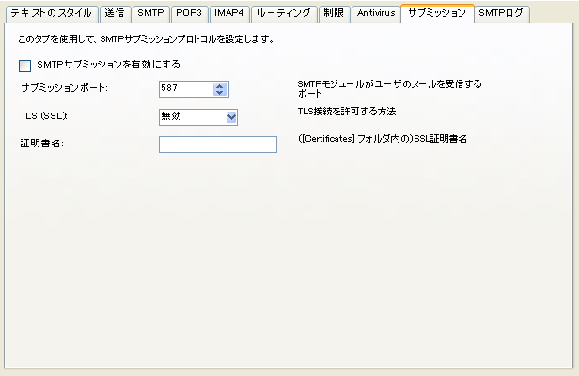Focus the 証明書名 certificate name field
The height and width of the screenshot is (376, 579).
pos(218,144)
